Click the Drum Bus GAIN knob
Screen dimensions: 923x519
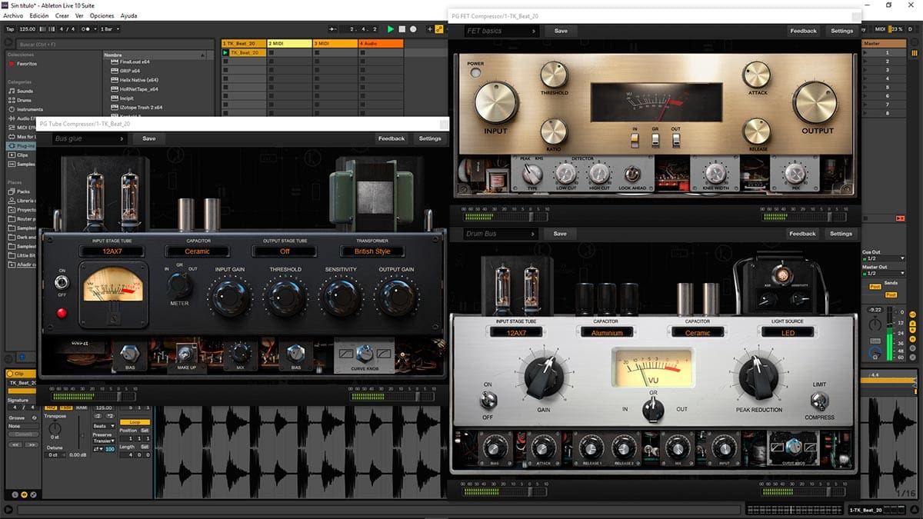[x=544, y=378]
